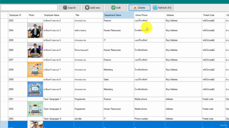Sort by Employee ID column header

coord(18,15)
